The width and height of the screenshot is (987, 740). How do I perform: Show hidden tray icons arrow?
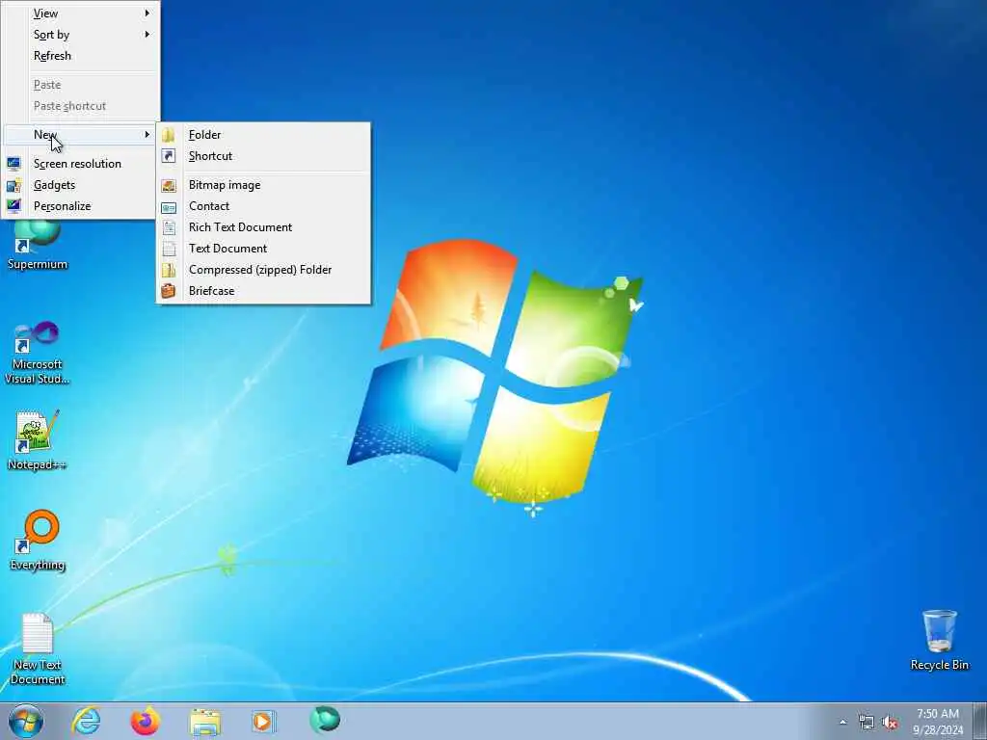coord(842,723)
